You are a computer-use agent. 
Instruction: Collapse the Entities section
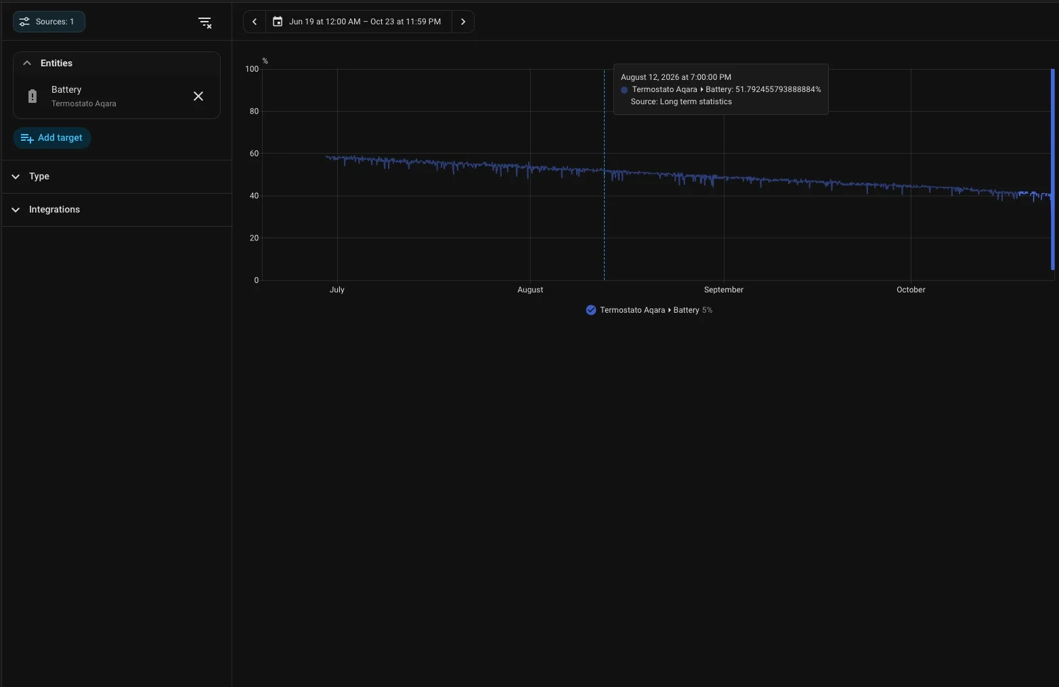point(27,63)
